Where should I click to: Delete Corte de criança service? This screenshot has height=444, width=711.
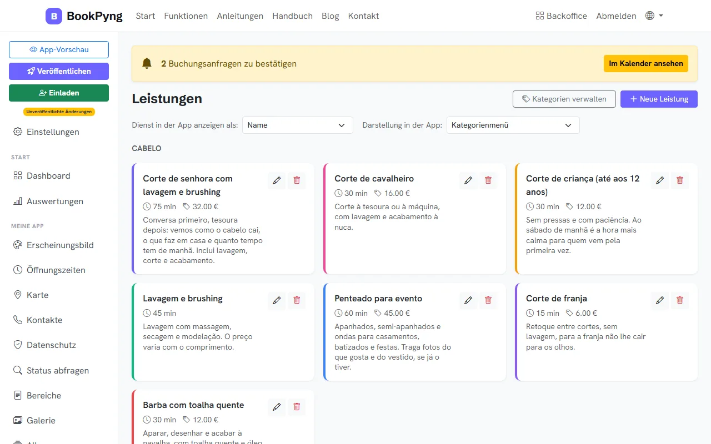pyautogui.click(x=680, y=180)
